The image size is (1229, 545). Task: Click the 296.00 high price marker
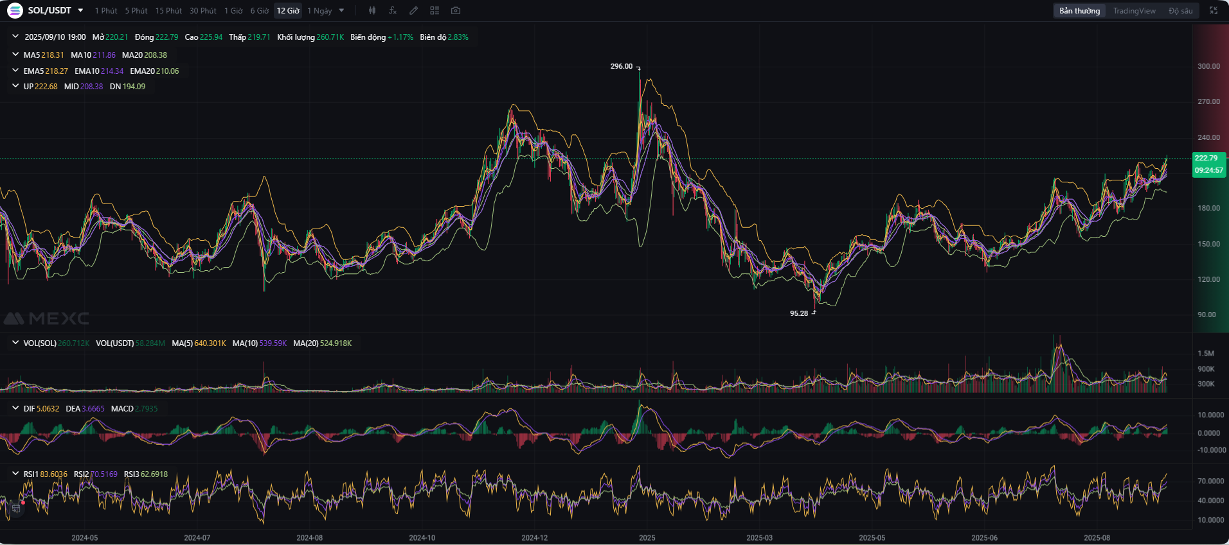click(x=622, y=66)
